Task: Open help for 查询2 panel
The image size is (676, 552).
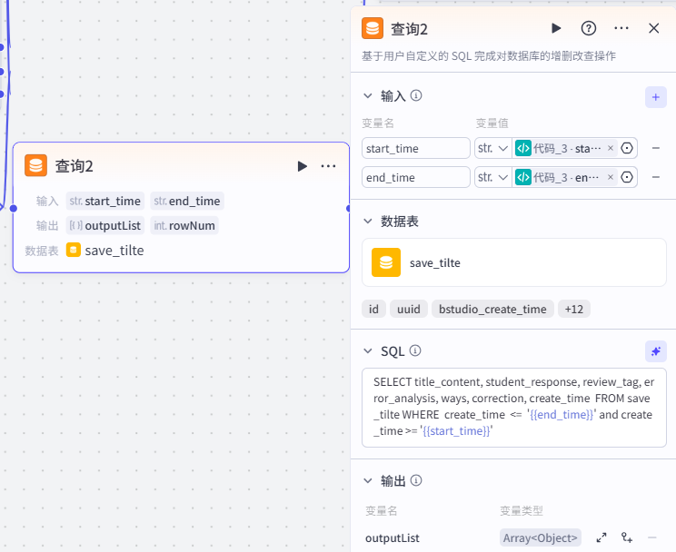Action: pos(589,28)
